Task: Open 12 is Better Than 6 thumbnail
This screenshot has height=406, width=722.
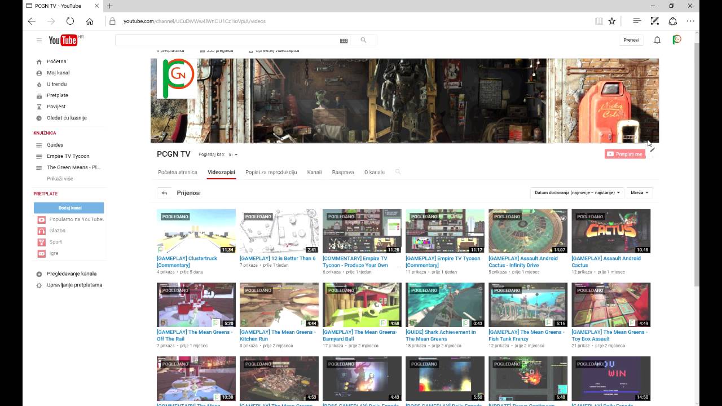Action: pyautogui.click(x=279, y=231)
